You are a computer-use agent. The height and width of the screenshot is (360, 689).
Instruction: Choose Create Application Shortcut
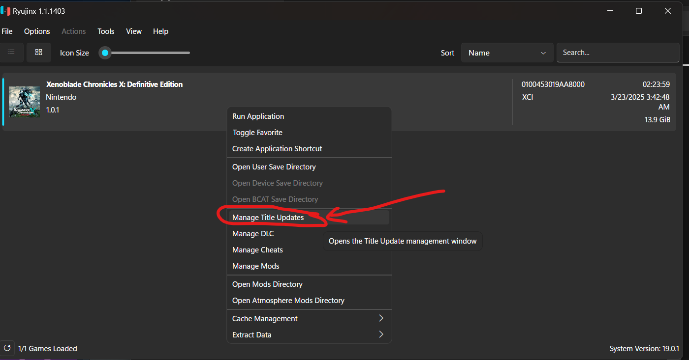click(x=309, y=149)
